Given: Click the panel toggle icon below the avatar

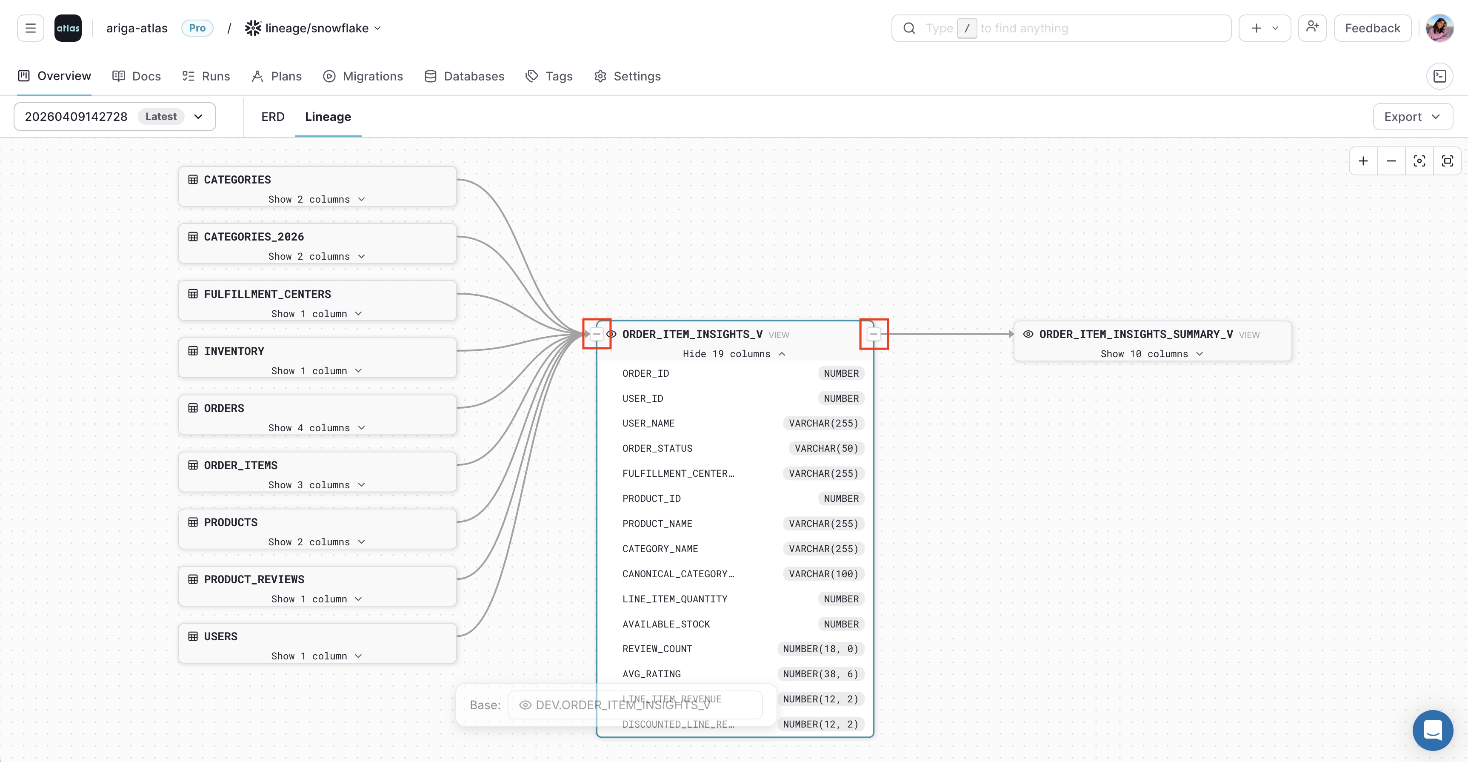Looking at the screenshot, I should point(1441,76).
